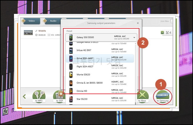Convert to MP3 with the earphones icon
The width and height of the screenshot is (193, 125).
[39, 96]
